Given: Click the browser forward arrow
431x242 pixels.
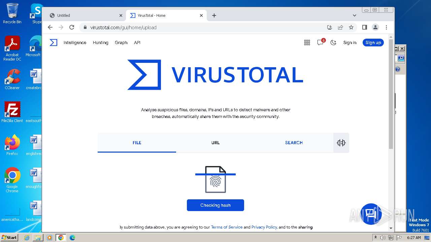Looking at the screenshot, I should (61, 27).
